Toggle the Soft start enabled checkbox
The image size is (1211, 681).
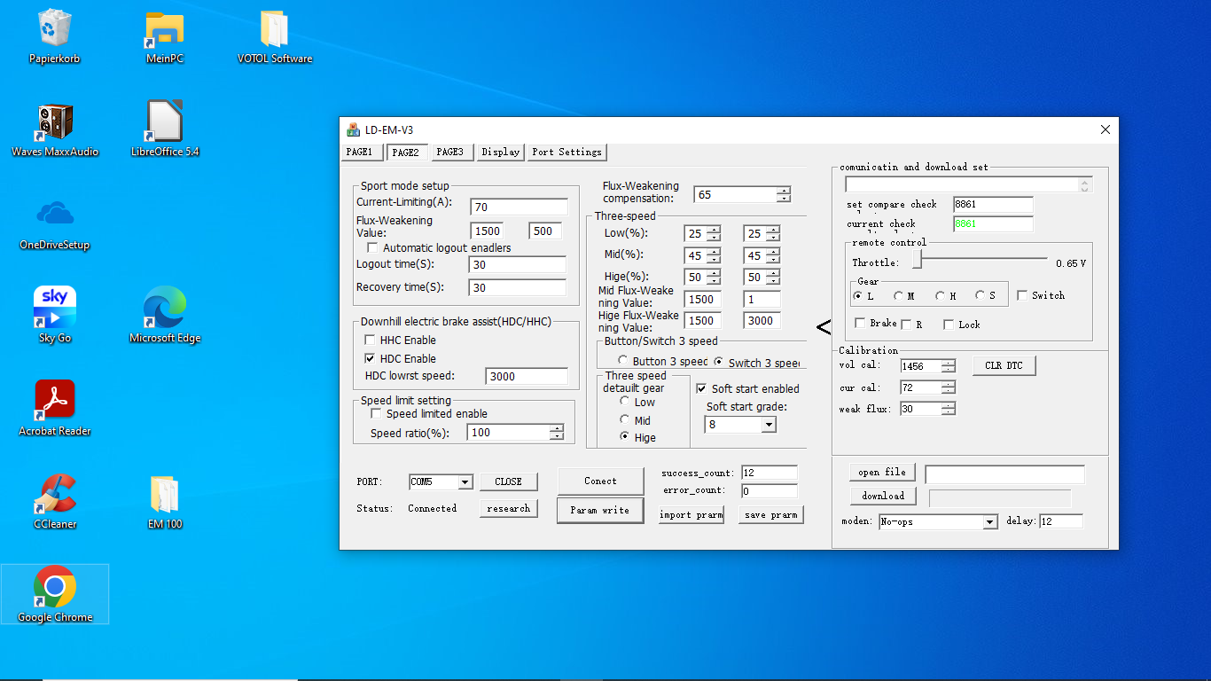pyautogui.click(x=701, y=388)
